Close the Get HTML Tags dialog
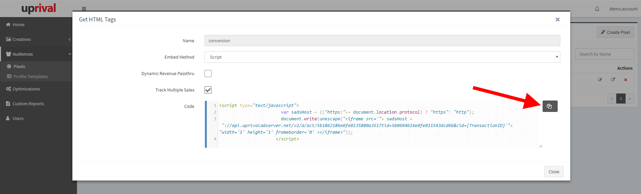 (x=557, y=19)
